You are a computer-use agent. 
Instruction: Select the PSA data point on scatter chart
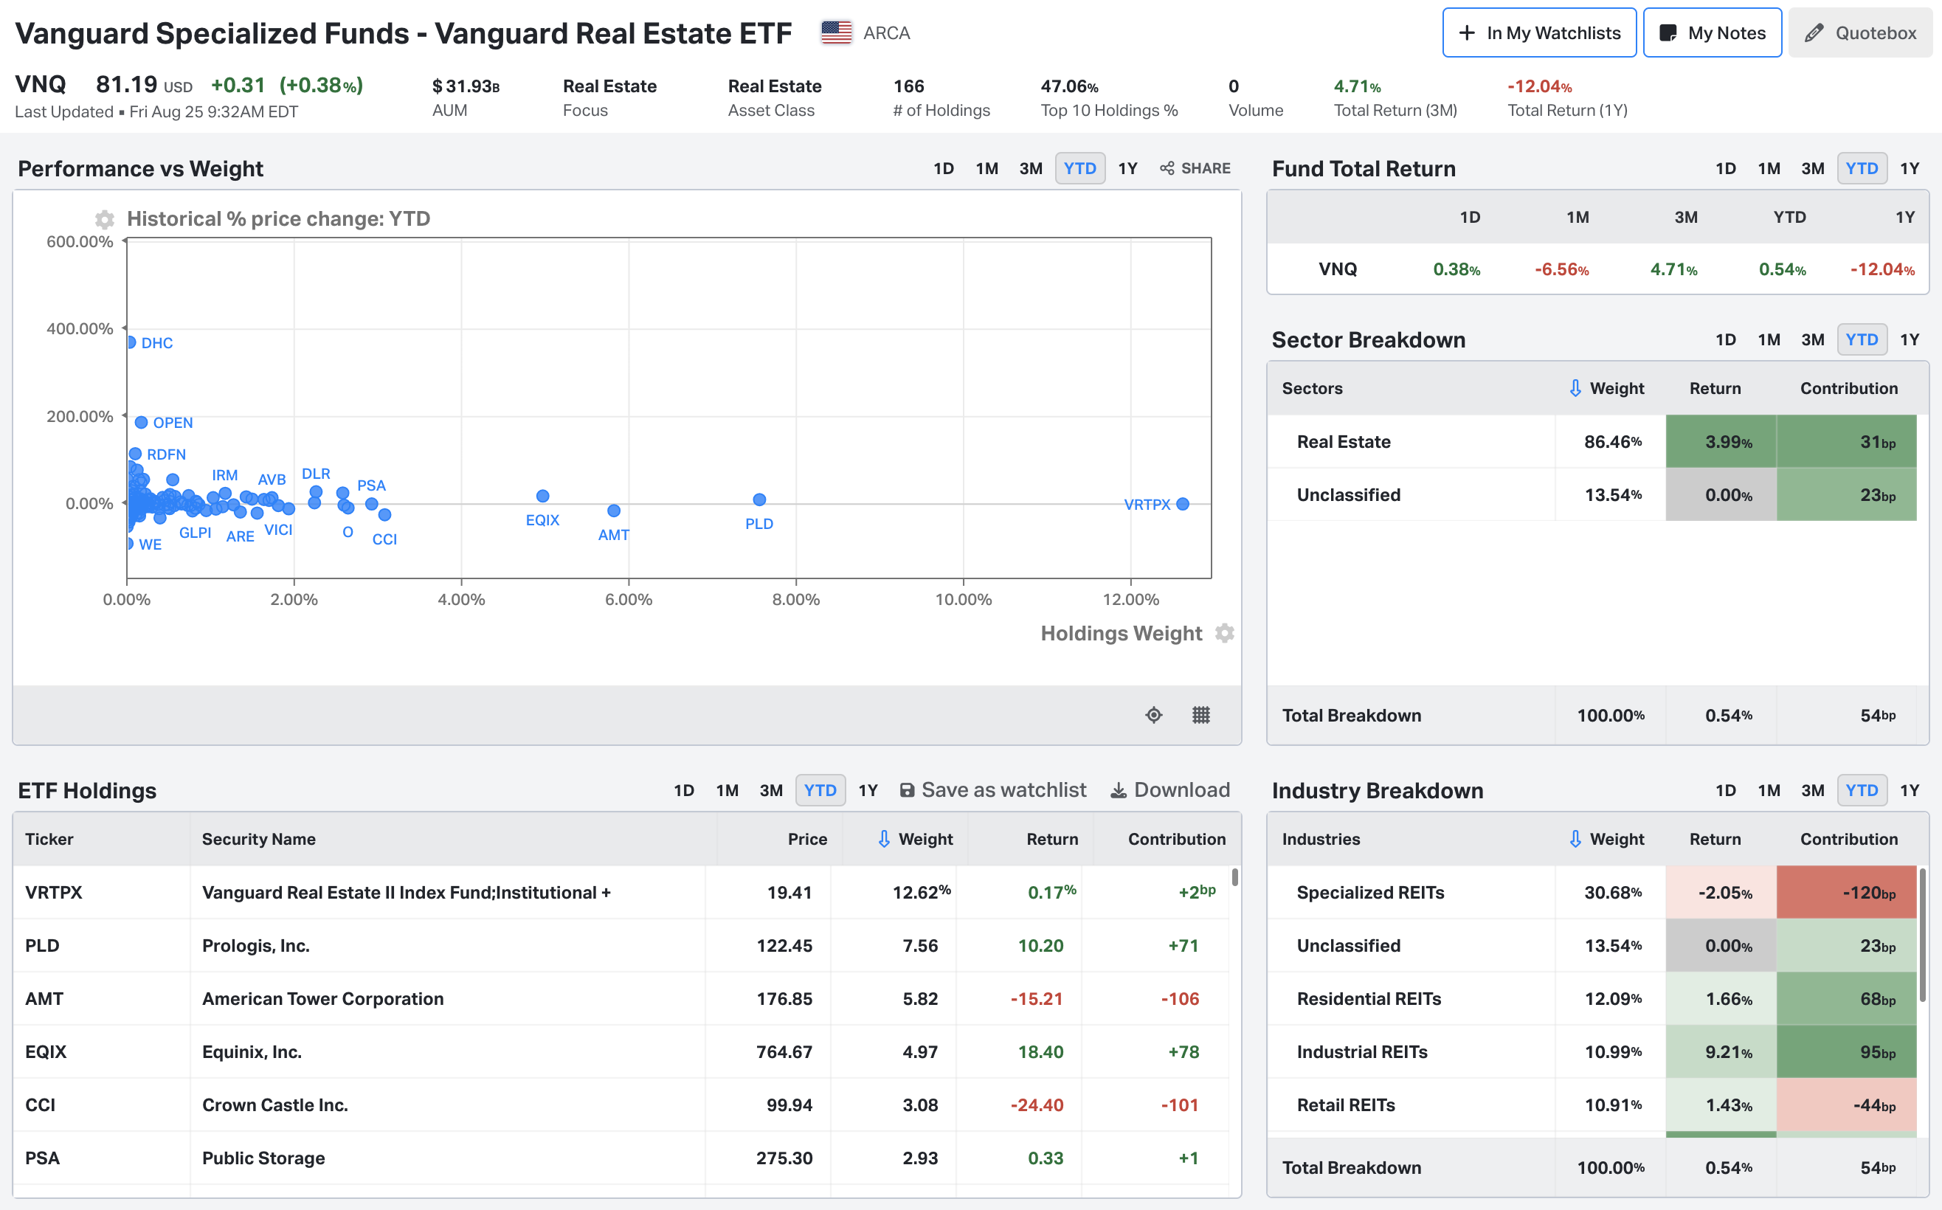pos(371,504)
